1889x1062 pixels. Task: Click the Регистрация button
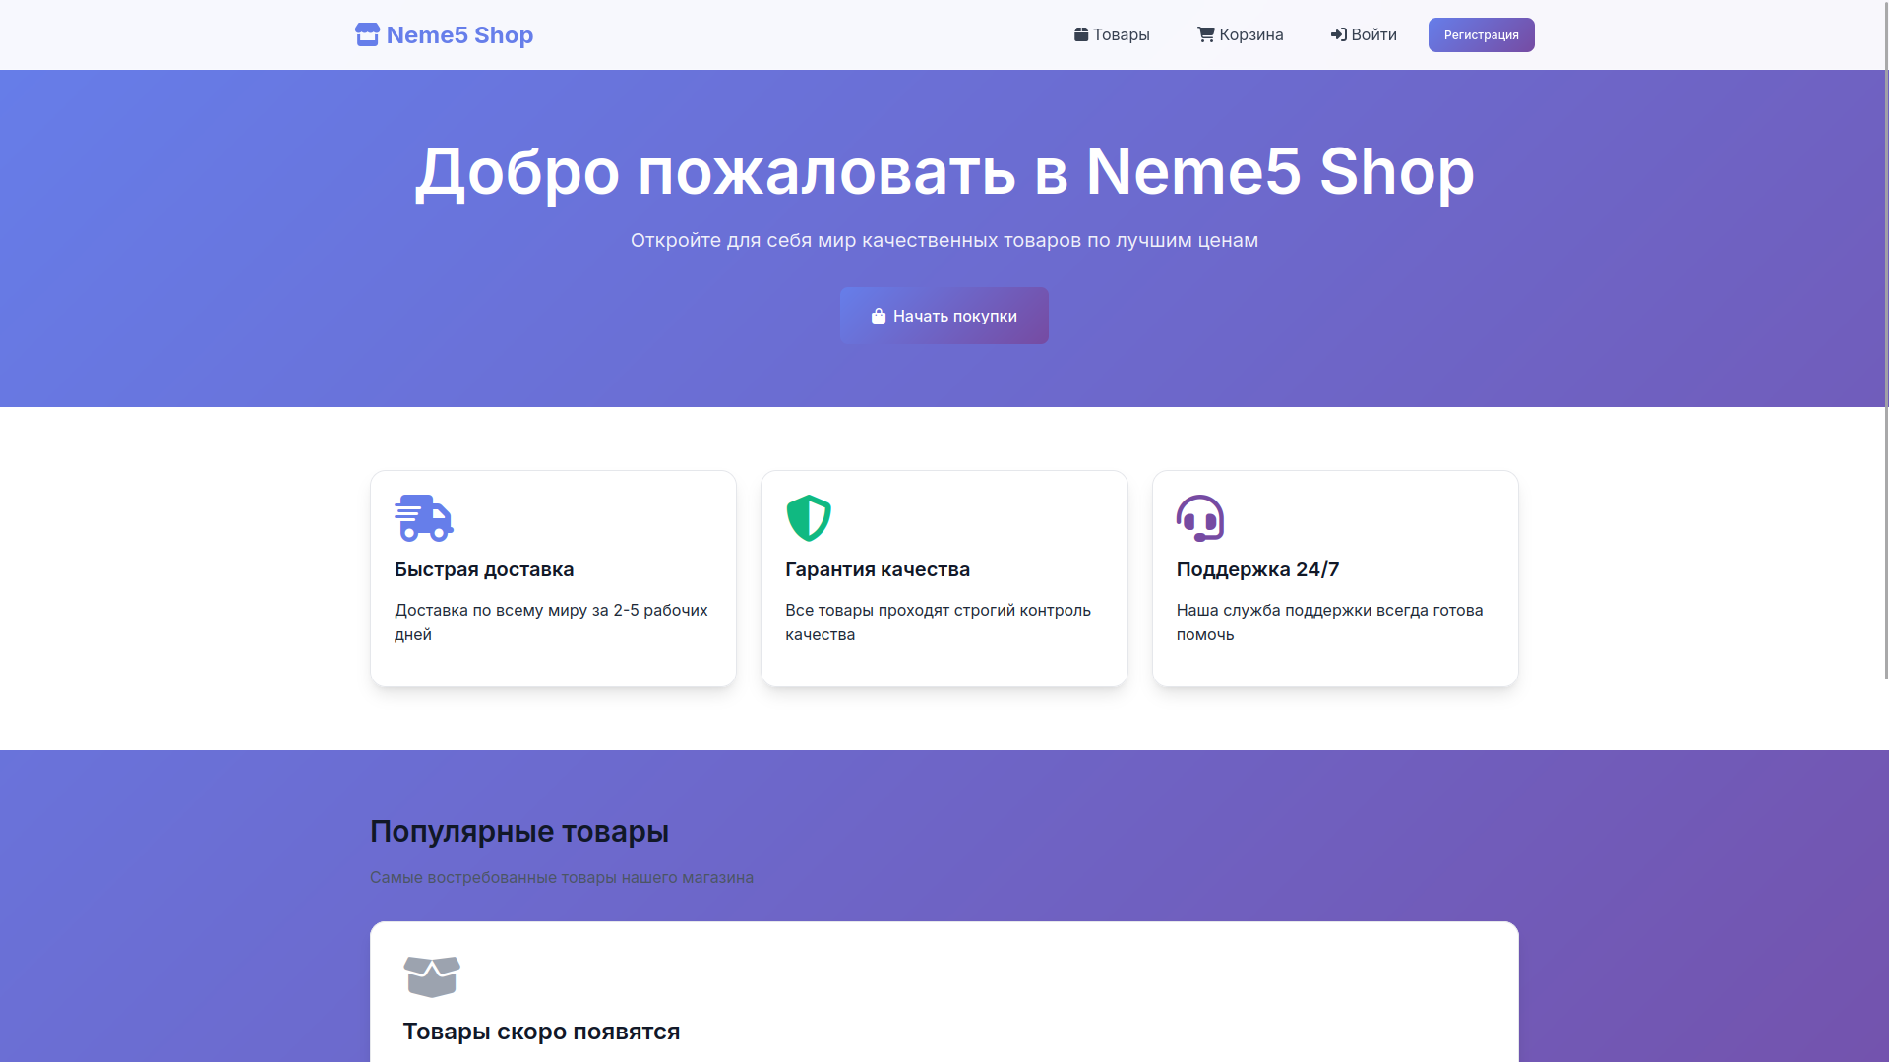coord(1482,34)
